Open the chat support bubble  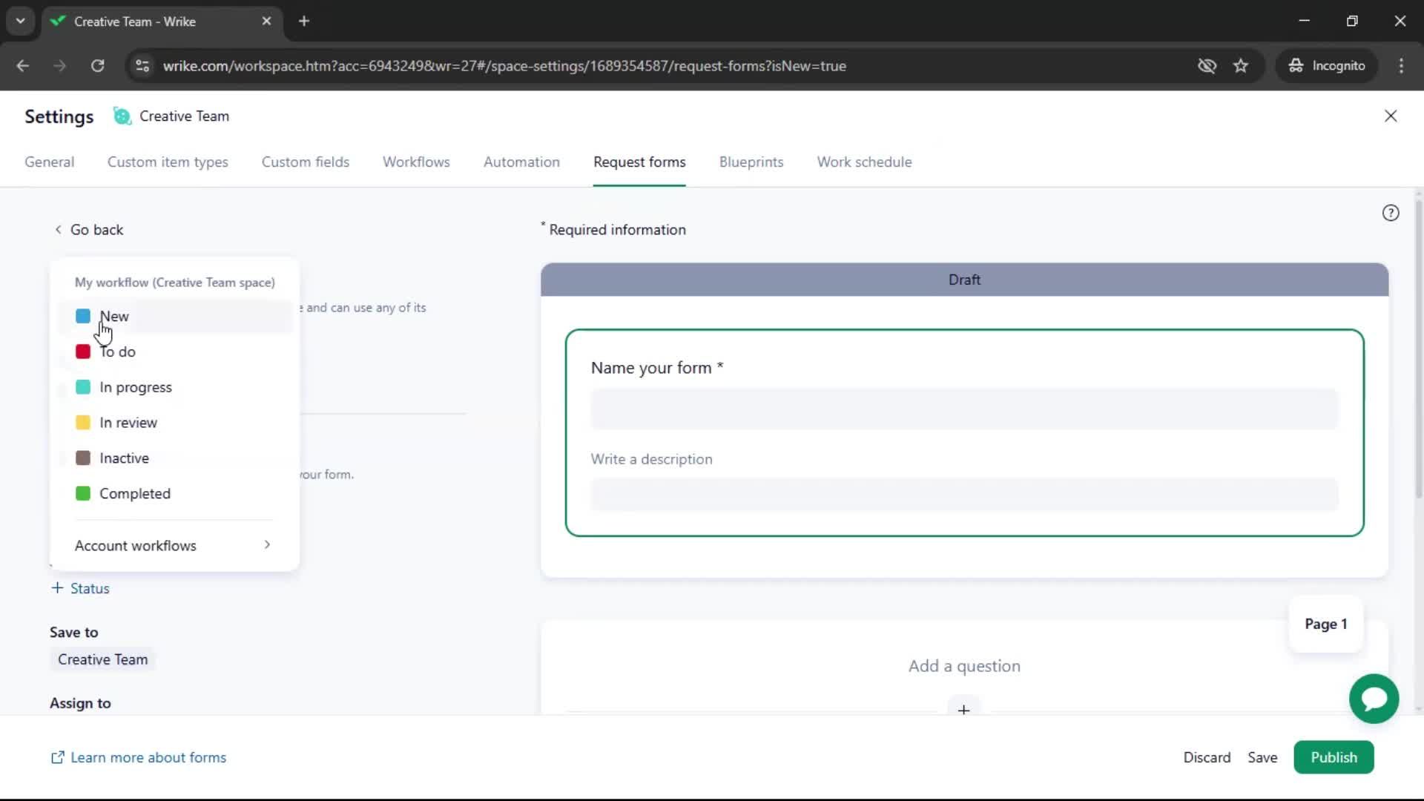pyautogui.click(x=1374, y=699)
